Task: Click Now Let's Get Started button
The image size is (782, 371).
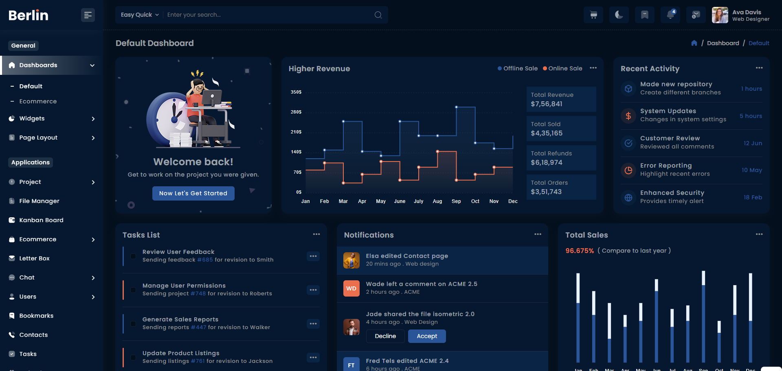Action: coord(193,193)
